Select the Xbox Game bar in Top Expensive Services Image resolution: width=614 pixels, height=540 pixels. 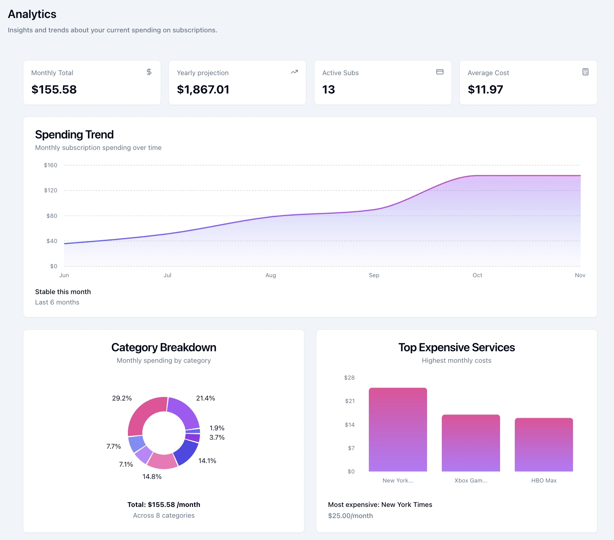471,442
